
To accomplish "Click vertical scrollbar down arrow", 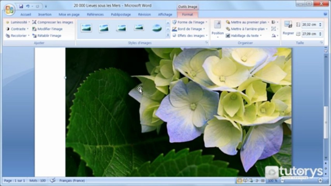I will pyautogui.click(x=326, y=157).
